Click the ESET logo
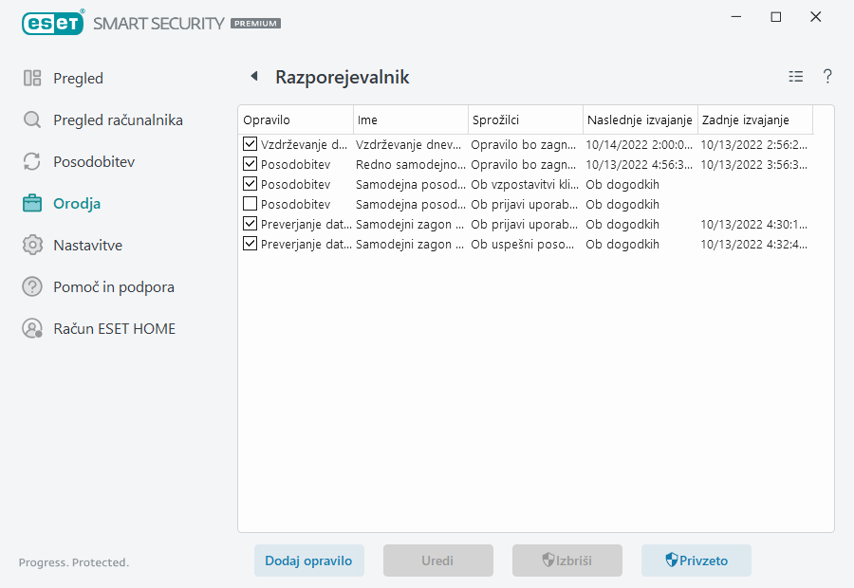854x588 pixels. click(53, 22)
